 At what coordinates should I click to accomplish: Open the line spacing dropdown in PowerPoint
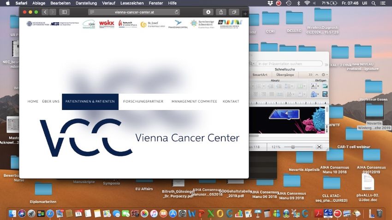pyautogui.click(x=289, y=86)
